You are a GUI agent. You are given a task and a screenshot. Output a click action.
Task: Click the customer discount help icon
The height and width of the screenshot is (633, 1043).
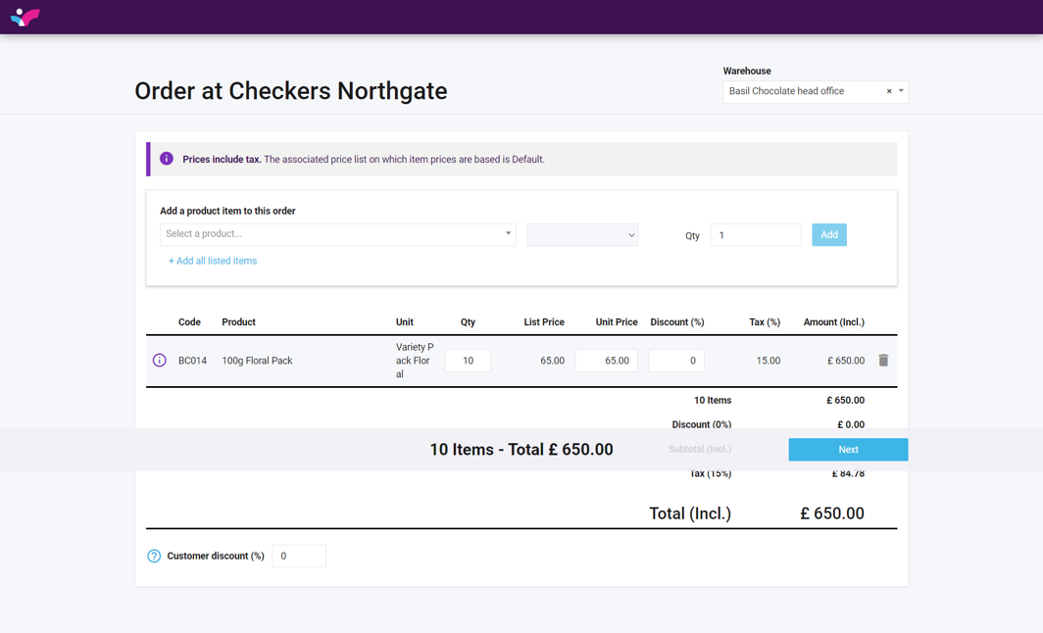coord(154,556)
